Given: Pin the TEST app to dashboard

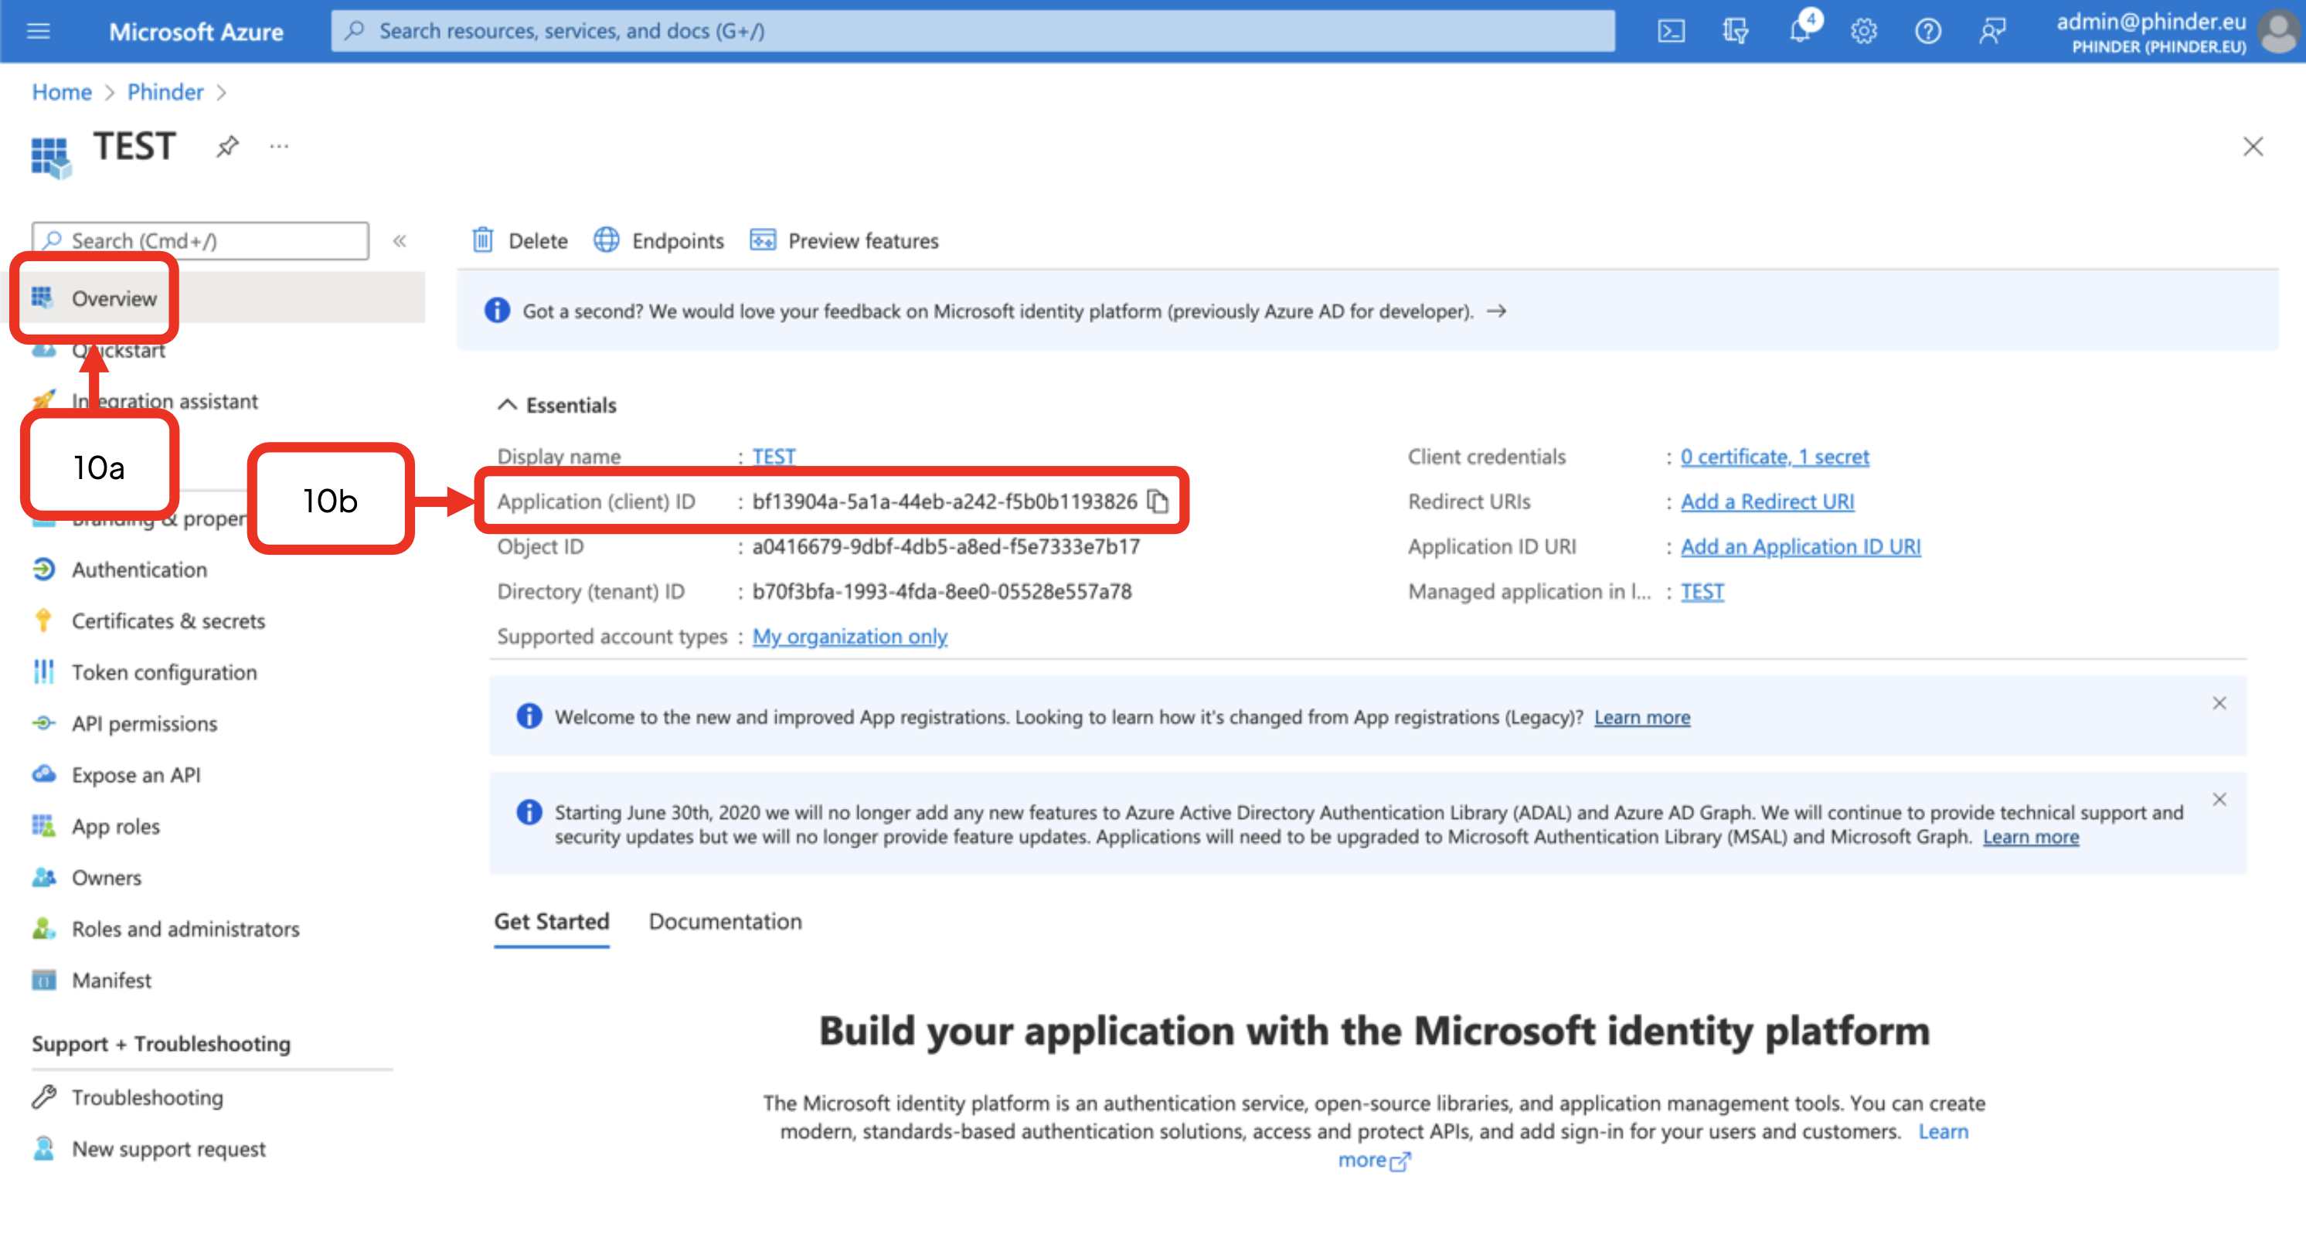Looking at the screenshot, I should tap(227, 146).
